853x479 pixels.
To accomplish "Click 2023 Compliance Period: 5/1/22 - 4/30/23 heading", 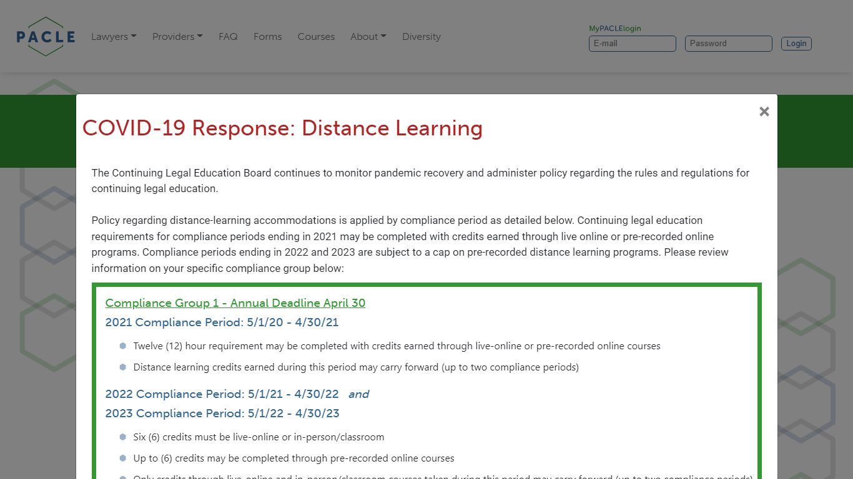I will pyautogui.click(x=222, y=414).
